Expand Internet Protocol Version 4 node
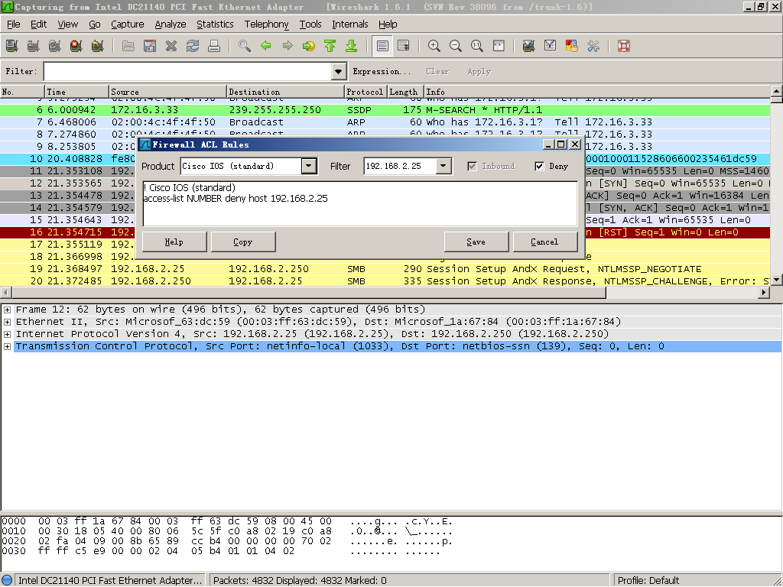 point(8,334)
